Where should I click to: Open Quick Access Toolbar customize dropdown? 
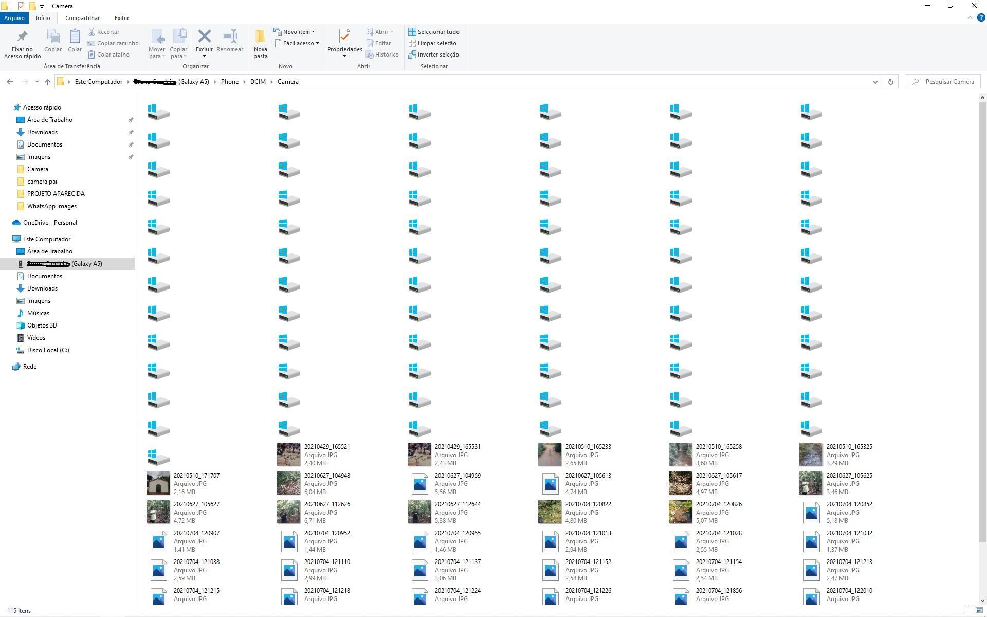(42, 6)
